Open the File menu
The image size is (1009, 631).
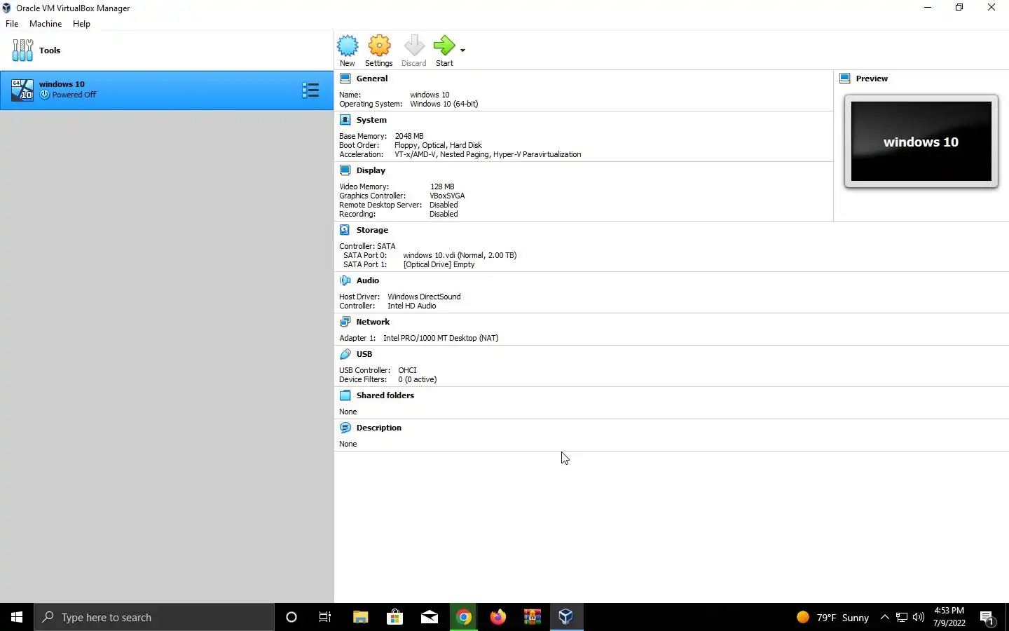tap(12, 24)
